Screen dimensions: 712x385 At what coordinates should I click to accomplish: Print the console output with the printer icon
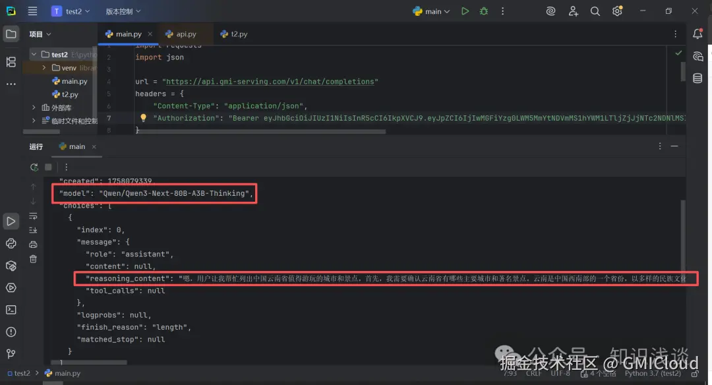33,245
